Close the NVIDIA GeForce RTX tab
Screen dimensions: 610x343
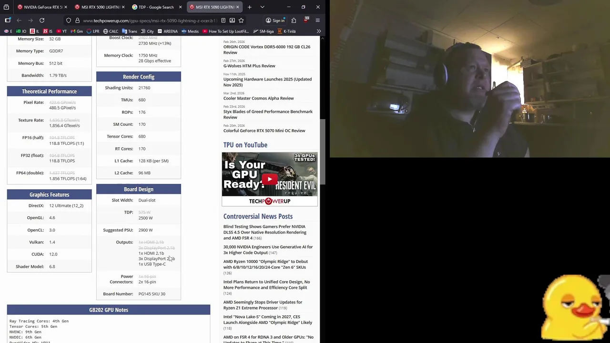(x=65, y=7)
